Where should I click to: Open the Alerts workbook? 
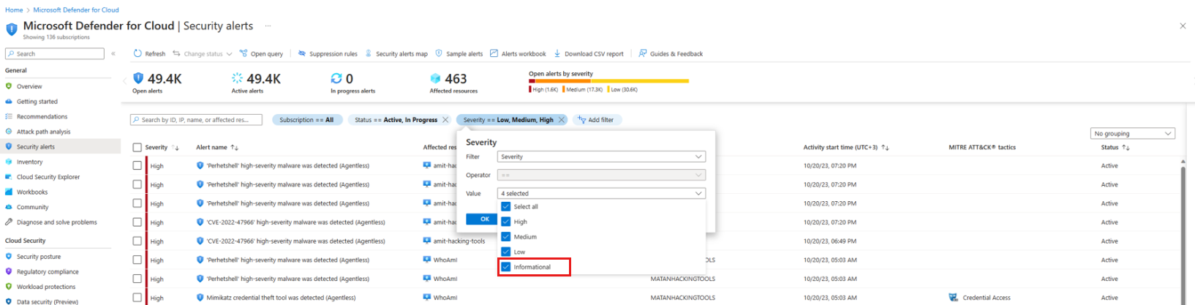tap(518, 53)
